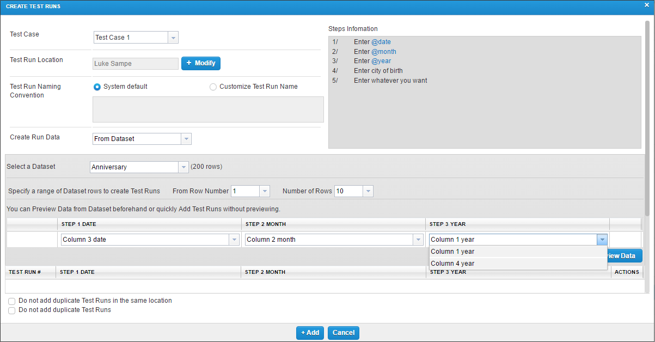655x342 pixels.
Task: Open the Step 1 Date column dropdown
Action: [234, 240]
